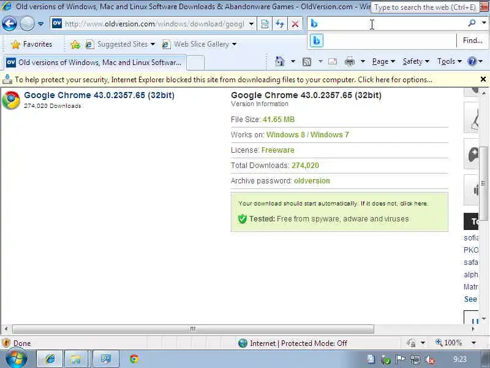
Task: Click the 'Windows 8 / Windows 7' value
Action: (x=307, y=135)
